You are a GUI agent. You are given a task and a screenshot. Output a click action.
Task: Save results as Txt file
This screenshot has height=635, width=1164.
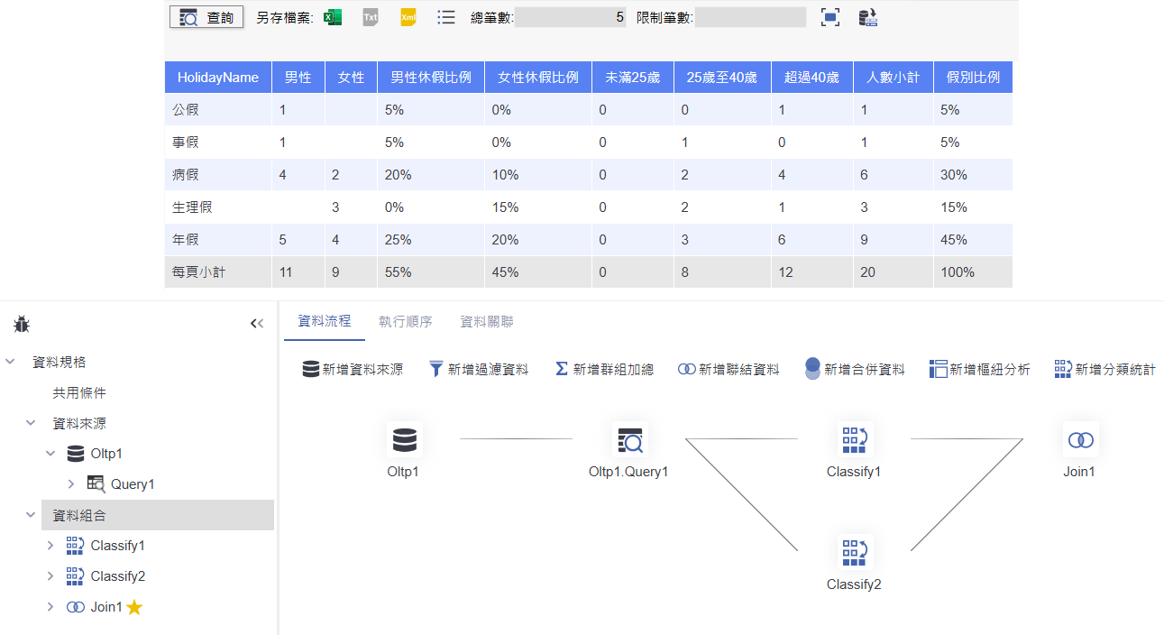371,17
